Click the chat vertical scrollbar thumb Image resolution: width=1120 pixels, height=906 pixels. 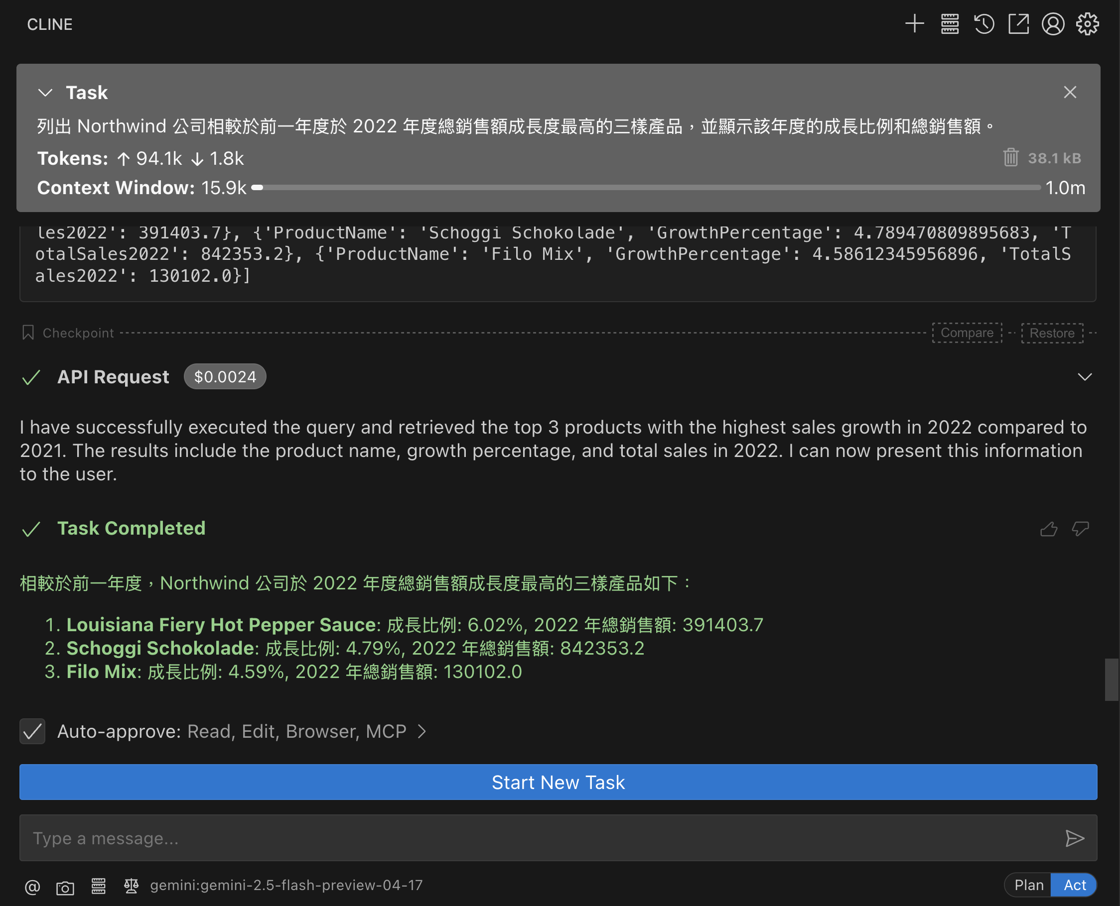pos(1112,679)
